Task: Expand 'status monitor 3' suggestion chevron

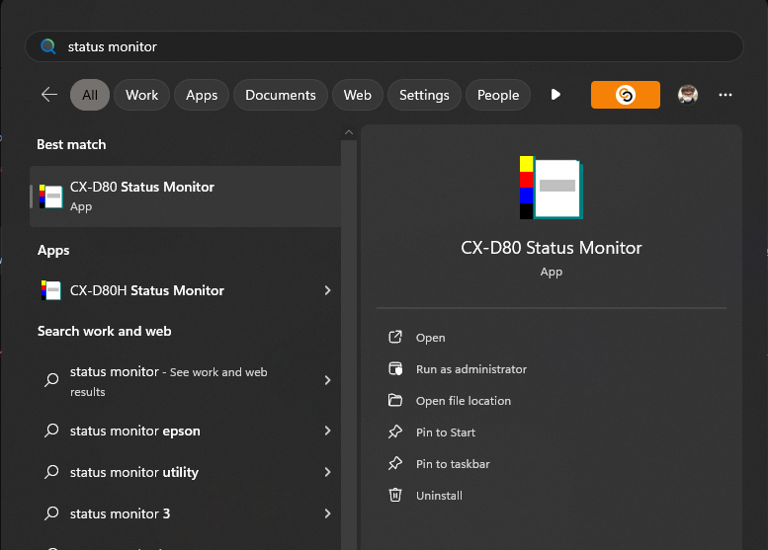Action: (x=328, y=513)
